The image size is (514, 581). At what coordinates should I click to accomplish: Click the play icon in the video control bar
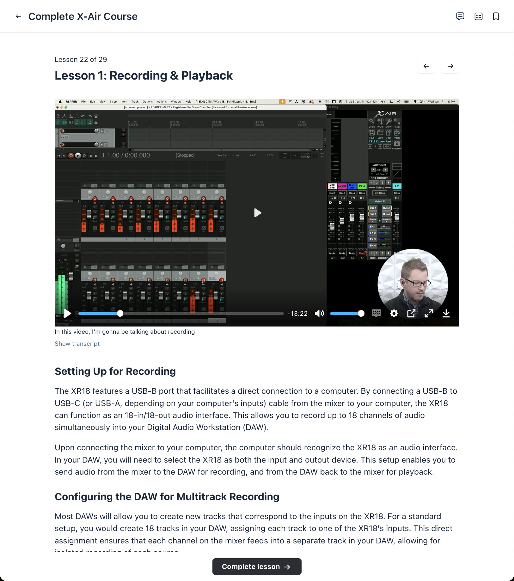tap(67, 314)
